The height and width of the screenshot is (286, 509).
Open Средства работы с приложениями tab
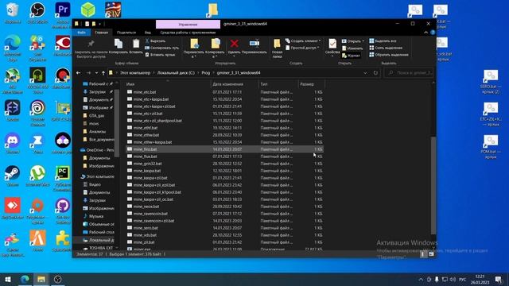click(x=188, y=33)
